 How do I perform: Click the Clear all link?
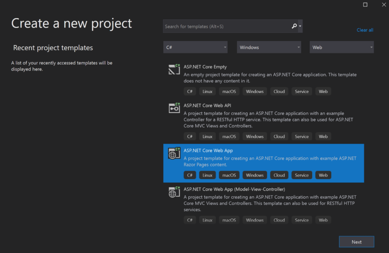pyautogui.click(x=364, y=30)
